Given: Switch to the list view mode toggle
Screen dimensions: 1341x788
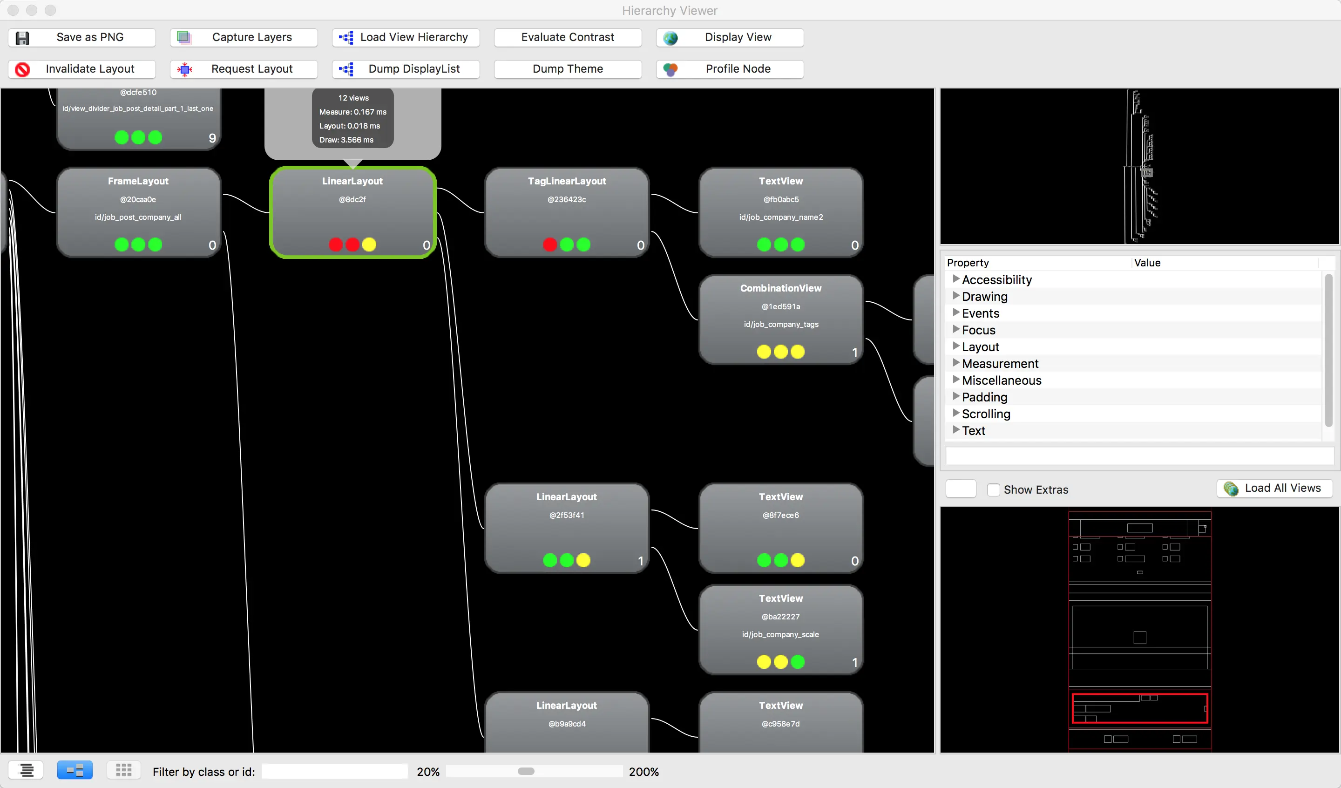Looking at the screenshot, I should point(26,770).
